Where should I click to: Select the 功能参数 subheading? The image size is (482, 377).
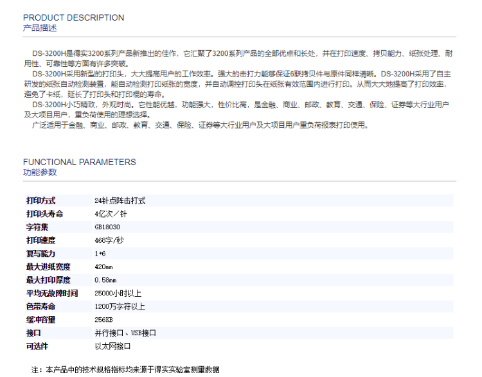[40, 172]
